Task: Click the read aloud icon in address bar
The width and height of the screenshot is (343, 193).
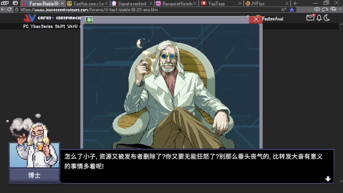Action: (x=284, y=10)
